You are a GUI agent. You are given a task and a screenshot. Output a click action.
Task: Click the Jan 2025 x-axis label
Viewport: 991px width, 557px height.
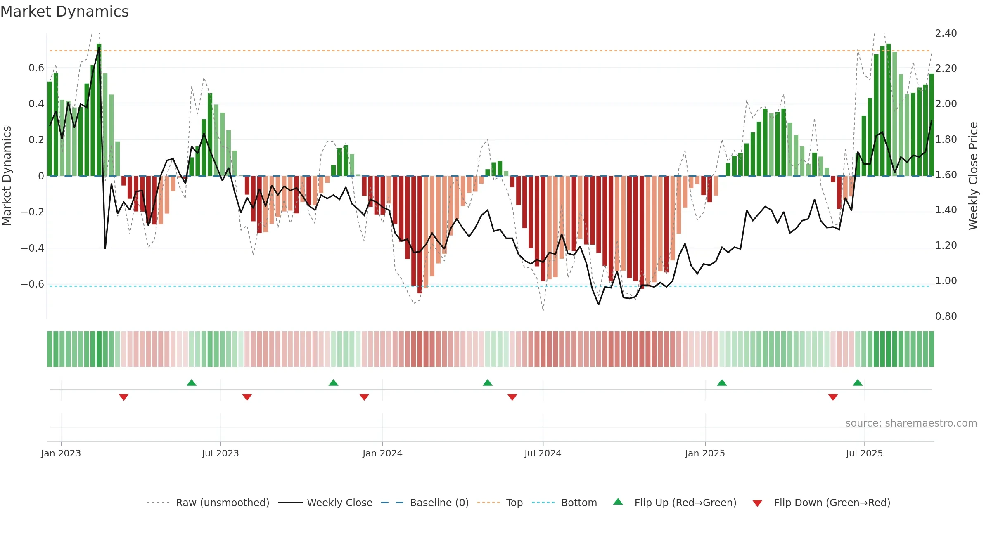pyautogui.click(x=705, y=453)
